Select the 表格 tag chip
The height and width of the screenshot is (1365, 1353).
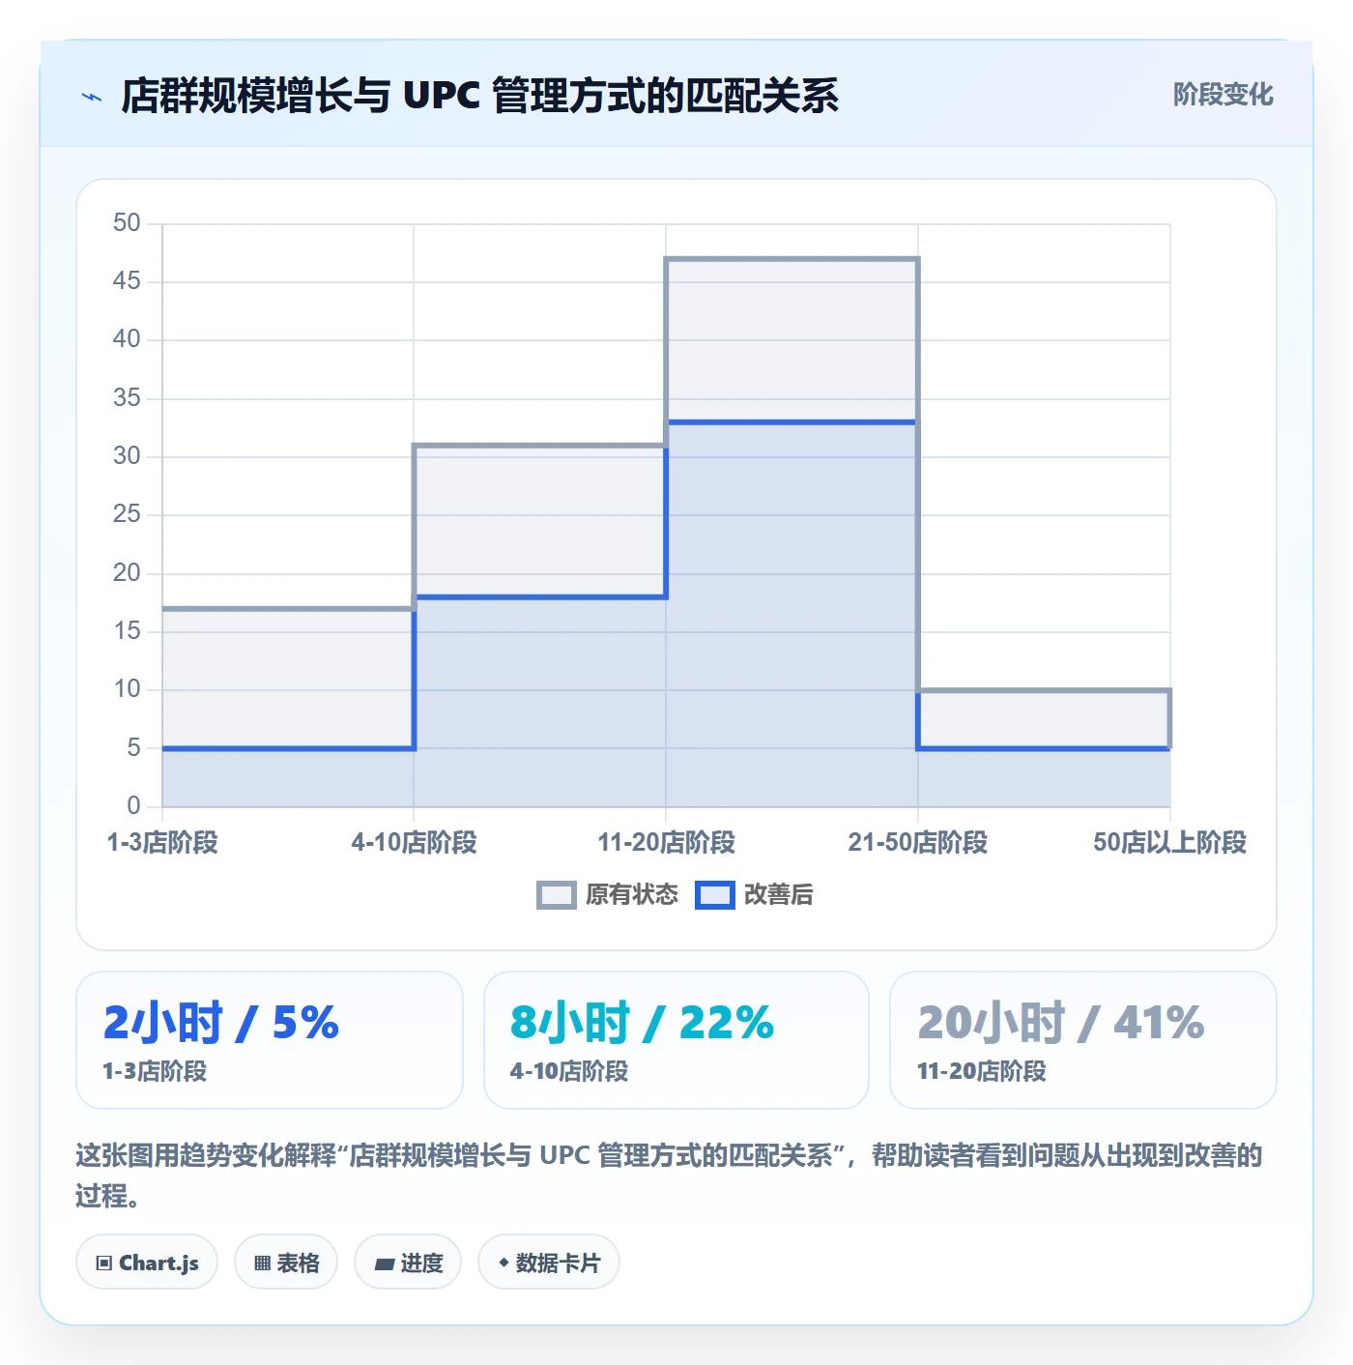pyautogui.click(x=286, y=1263)
